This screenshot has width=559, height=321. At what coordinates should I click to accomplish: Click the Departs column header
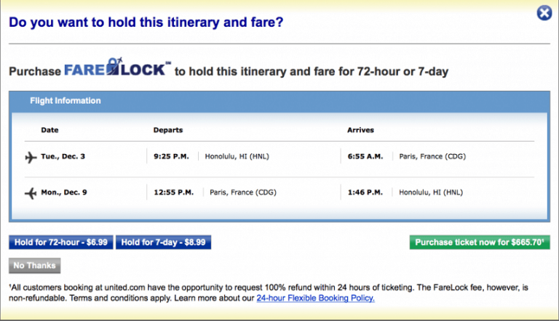click(x=168, y=130)
